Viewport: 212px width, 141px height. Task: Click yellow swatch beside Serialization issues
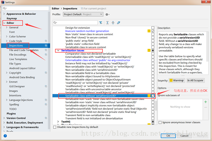[149, 50]
